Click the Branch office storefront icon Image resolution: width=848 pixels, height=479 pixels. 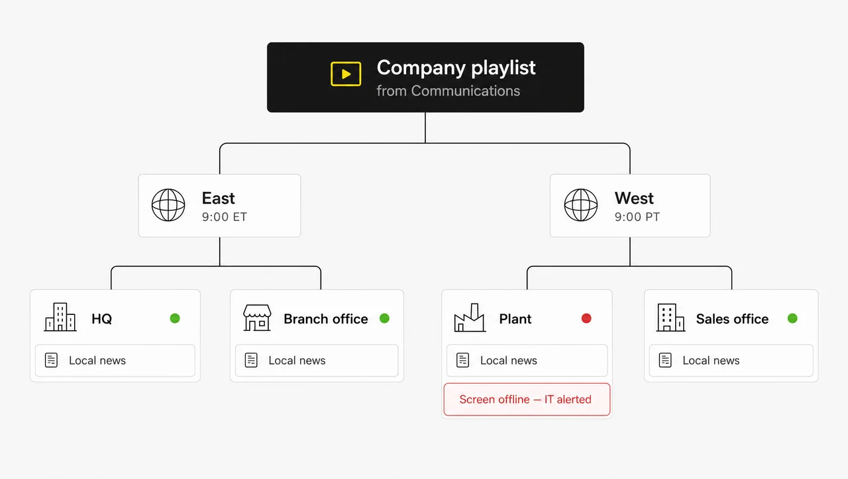(x=257, y=318)
